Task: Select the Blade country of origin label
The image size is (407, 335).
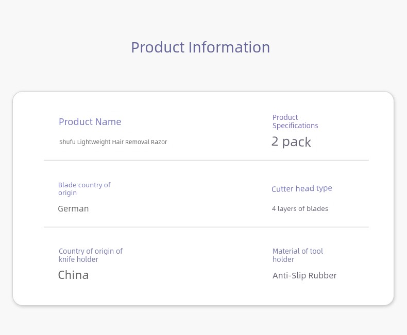Action: tap(84, 189)
